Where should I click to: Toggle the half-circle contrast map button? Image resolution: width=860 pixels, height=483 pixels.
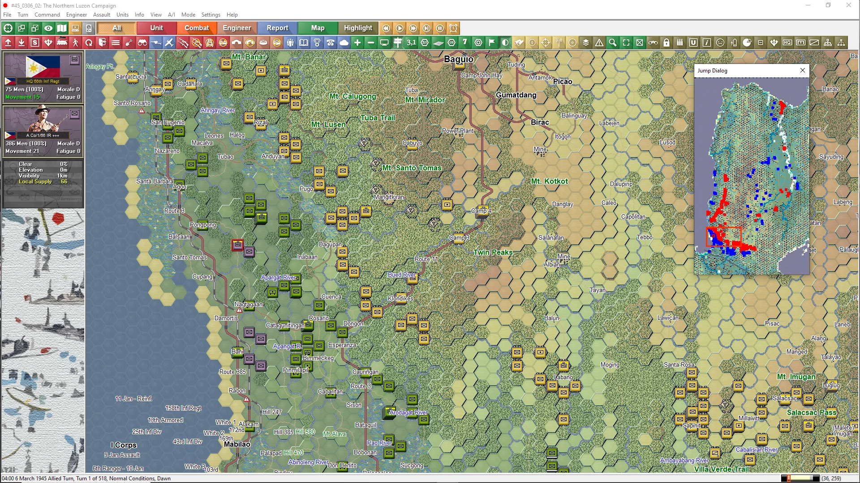pyautogui.click(x=505, y=43)
